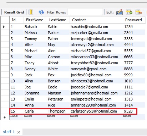Select the password cell 2344
147x136 pixels.
tap(134, 33)
